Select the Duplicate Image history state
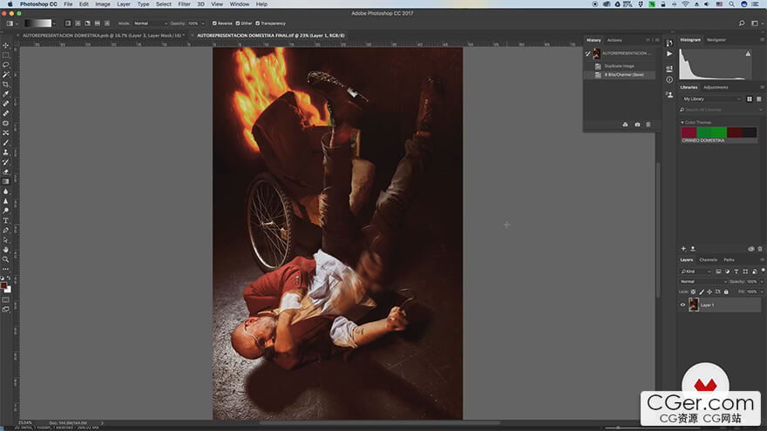 click(x=617, y=66)
